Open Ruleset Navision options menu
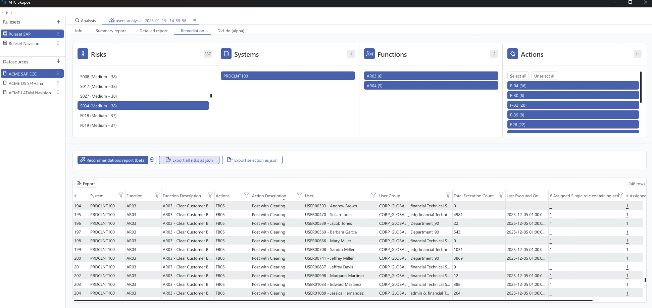652x308 pixels. [x=58, y=43]
